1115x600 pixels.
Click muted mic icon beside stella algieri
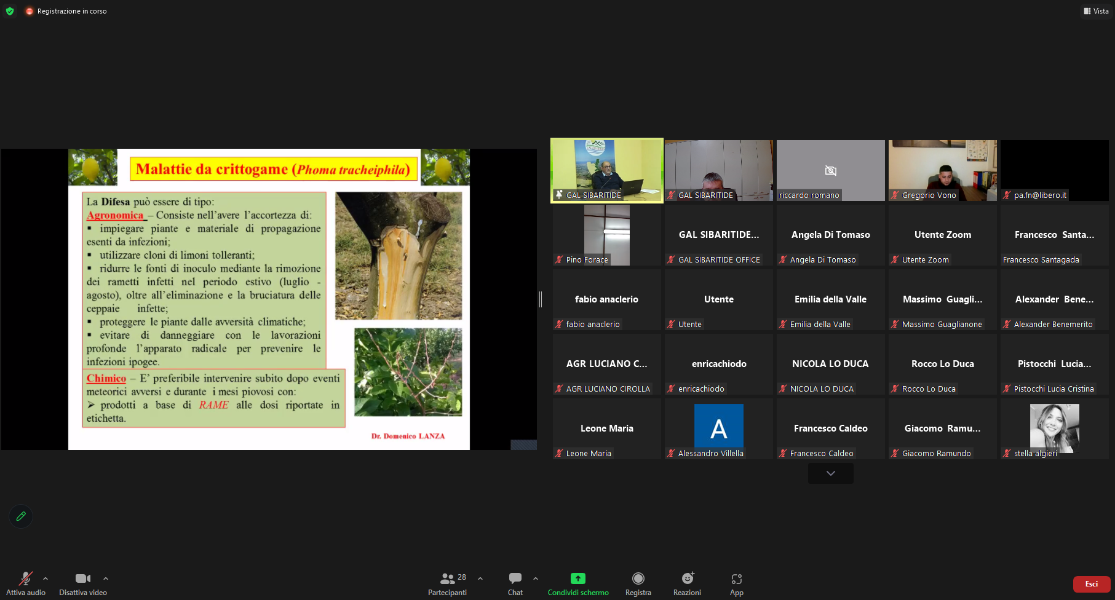click(x=1007, y=453)
